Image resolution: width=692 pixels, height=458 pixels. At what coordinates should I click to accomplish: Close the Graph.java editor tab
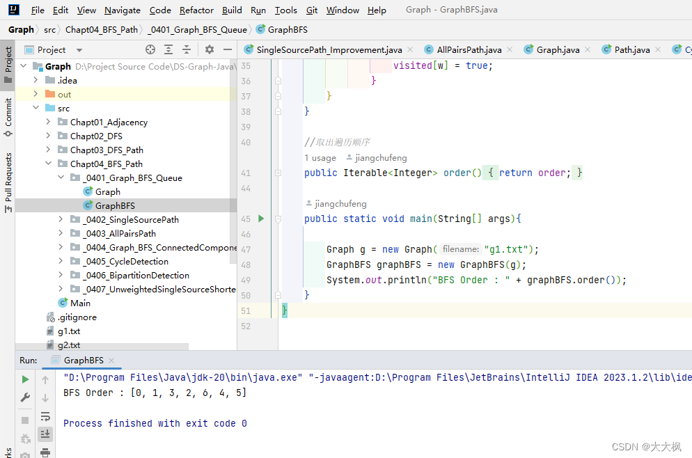(x=588, y=49)
